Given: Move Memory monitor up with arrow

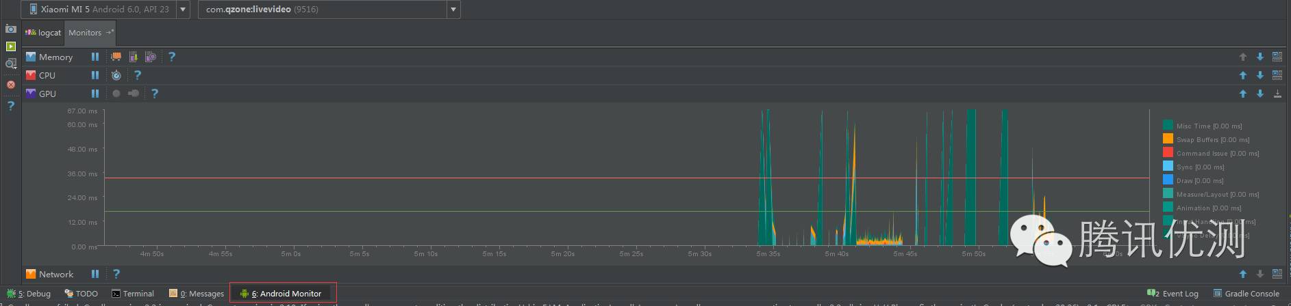Looking at the screenshot, I should coord(1242,57).
